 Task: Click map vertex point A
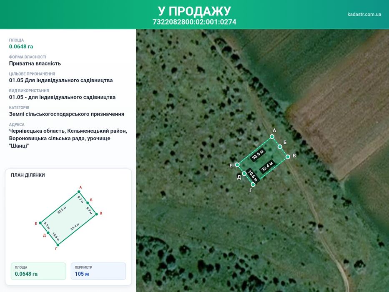click(x=272, y=136)
